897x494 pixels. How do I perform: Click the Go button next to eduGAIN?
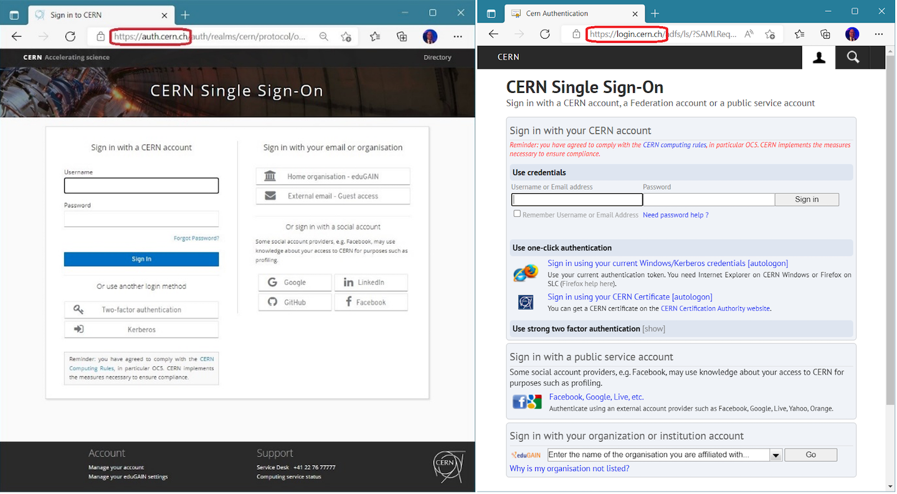(x=810, y=455)
